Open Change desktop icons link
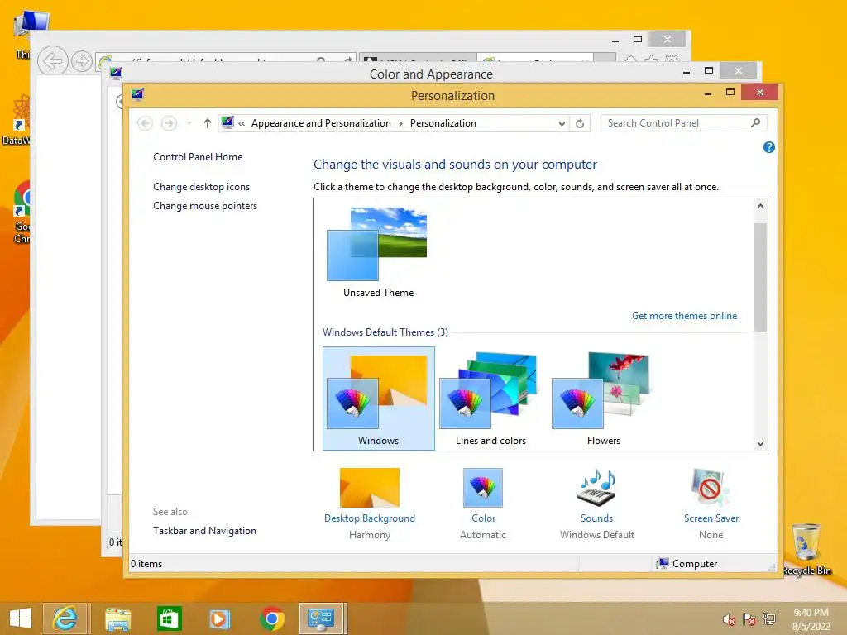Image resolution: width=847 pixels, height=635 pixels. click(202, 187)
